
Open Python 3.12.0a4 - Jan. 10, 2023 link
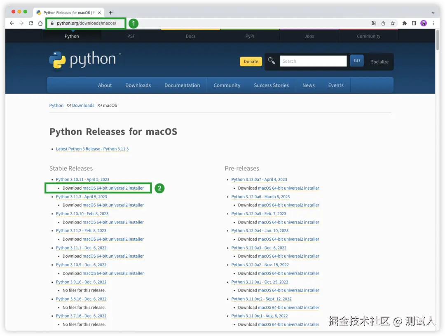(260, 230)
